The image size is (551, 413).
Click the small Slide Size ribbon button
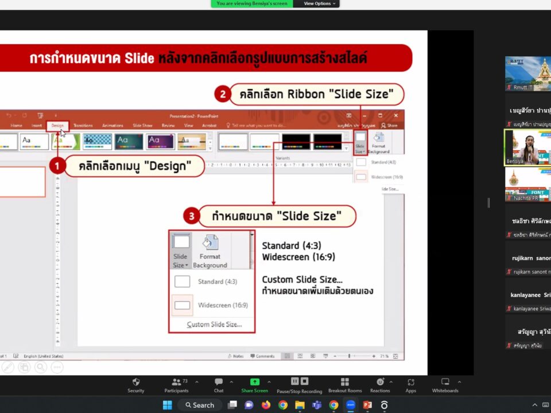coord(360,143)
